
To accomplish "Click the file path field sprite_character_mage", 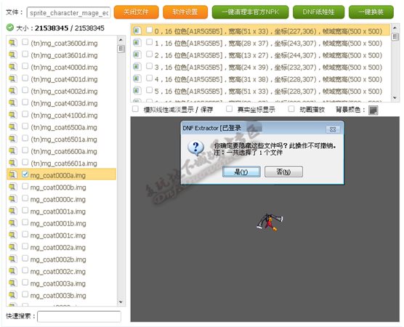I will point(68,12).
